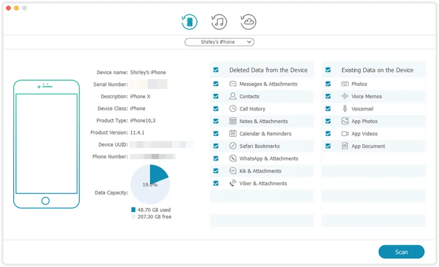The image size is (439, 267).
Task: Toggle the Deleted Data from the Device checkbox
Action: point(216,70)
